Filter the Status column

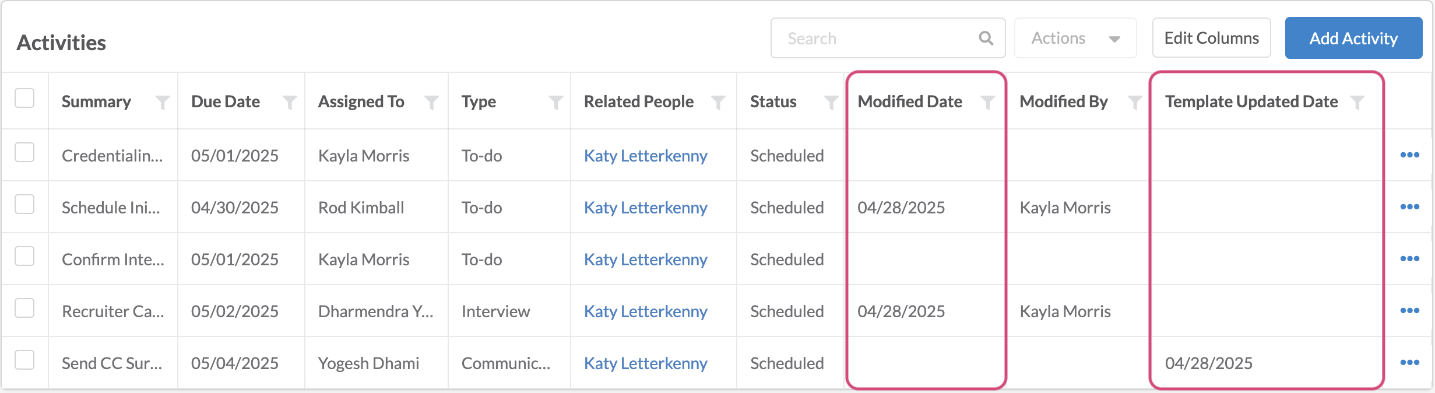[x=831, y=103]
